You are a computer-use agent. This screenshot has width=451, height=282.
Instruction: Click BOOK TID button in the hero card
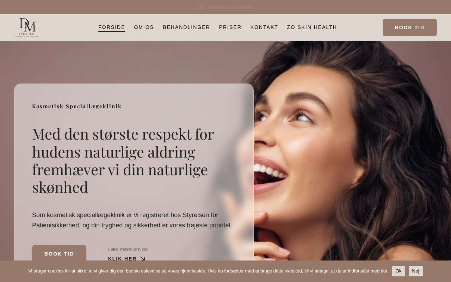59,253
